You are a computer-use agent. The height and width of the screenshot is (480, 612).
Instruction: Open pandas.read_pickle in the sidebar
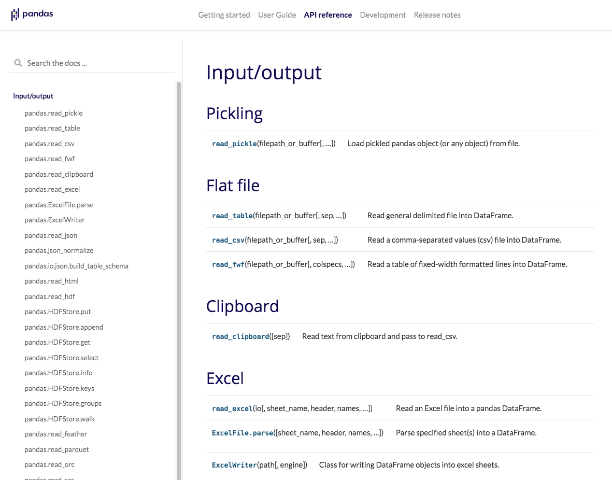coord(54,114)
